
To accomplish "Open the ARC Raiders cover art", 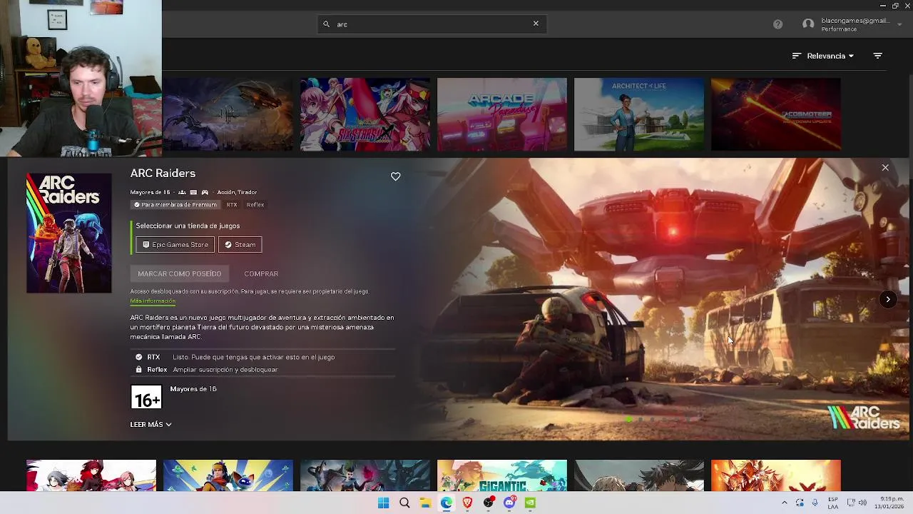I will (x=69, y=233).
